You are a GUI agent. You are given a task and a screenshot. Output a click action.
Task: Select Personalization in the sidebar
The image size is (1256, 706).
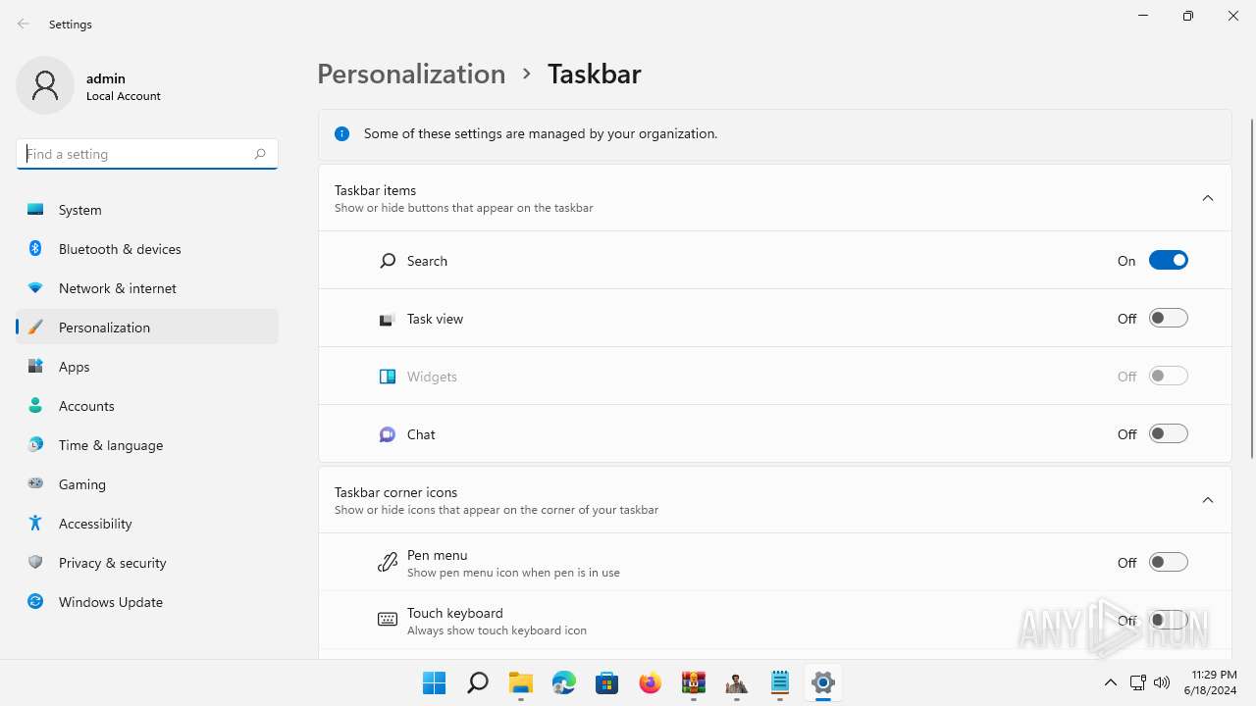[147, 328]
